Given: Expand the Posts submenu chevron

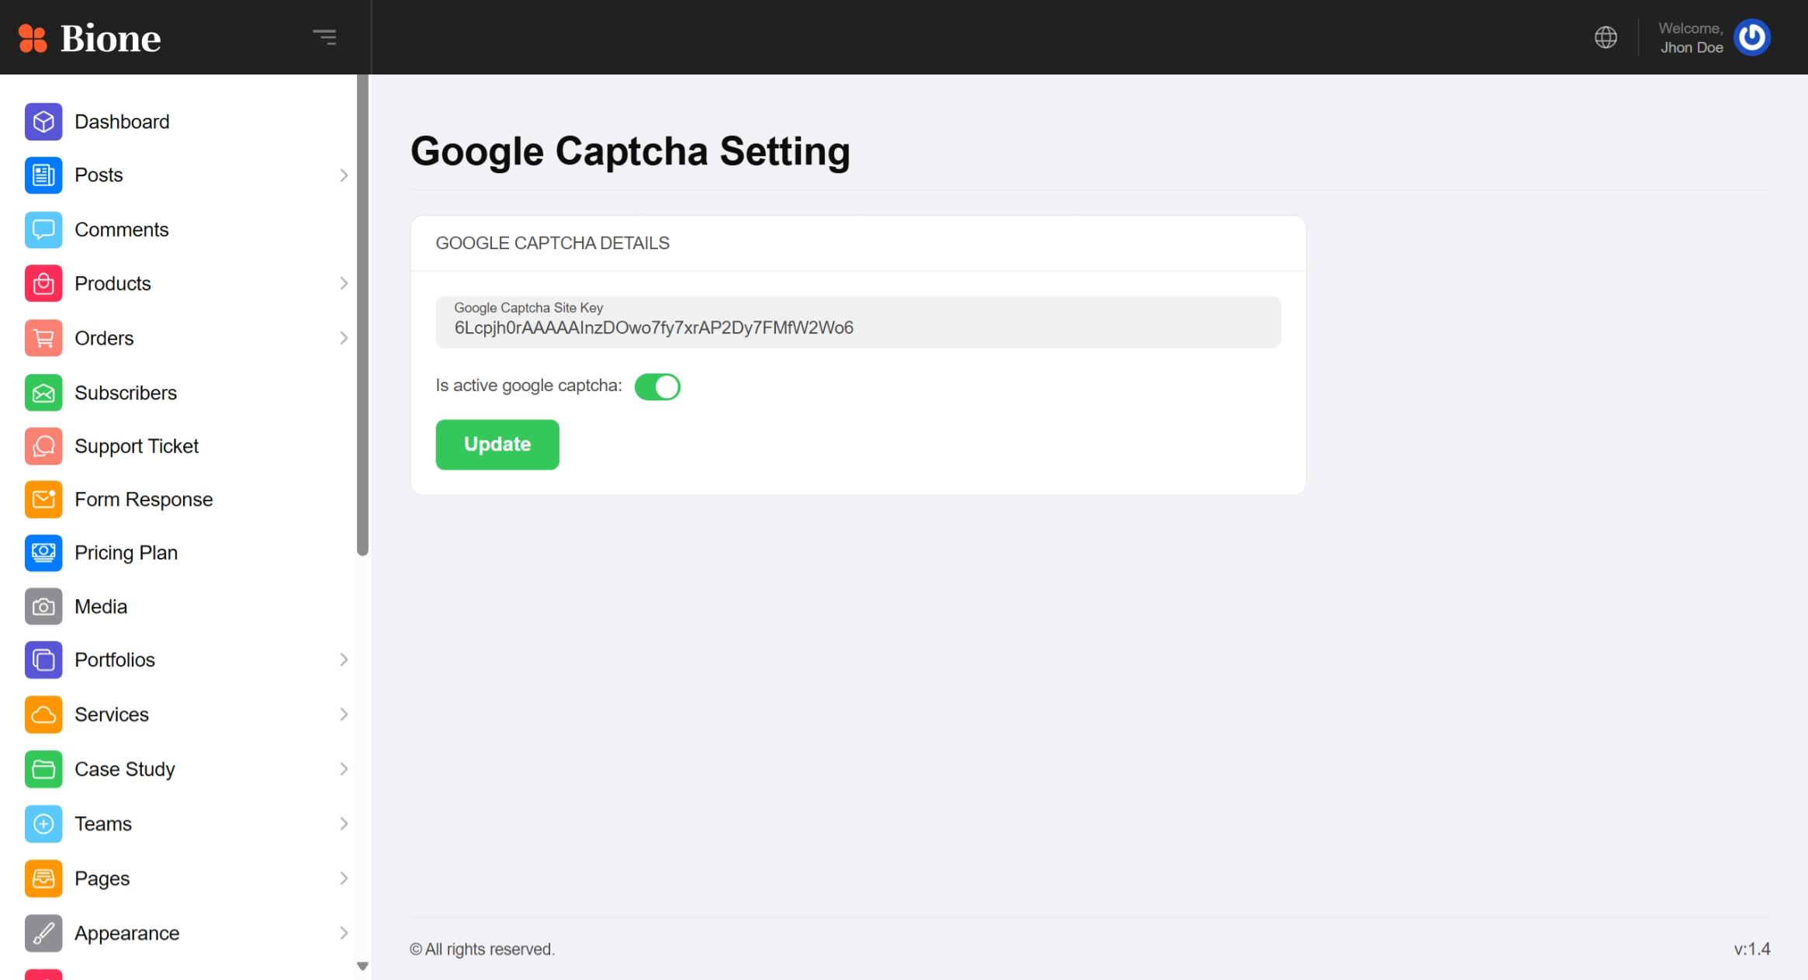Looking at the screenshot, I should pos(344,175).
